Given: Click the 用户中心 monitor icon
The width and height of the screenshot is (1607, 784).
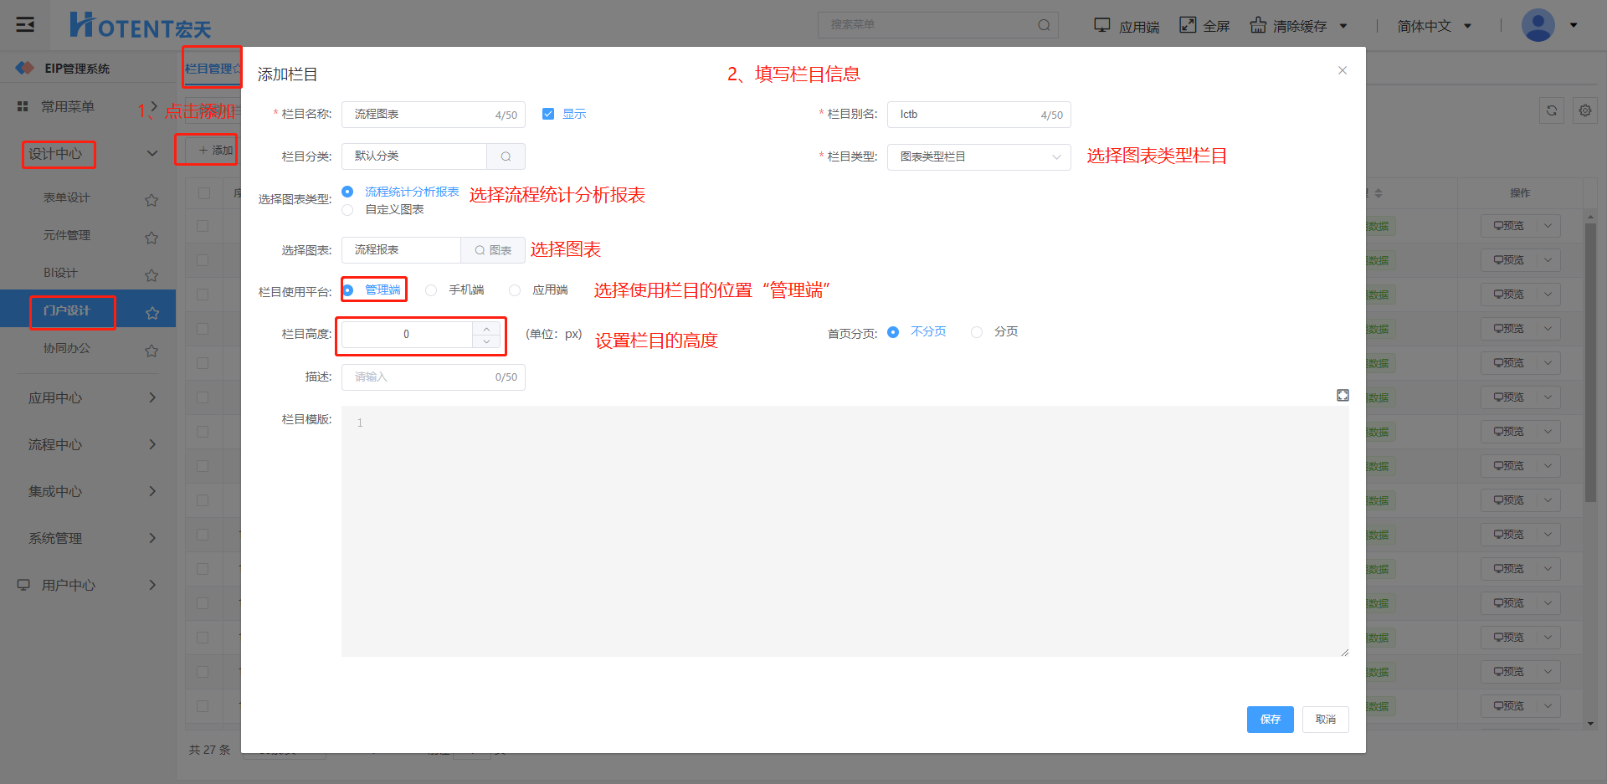Looking at the screenshot, I should [23, 585].
